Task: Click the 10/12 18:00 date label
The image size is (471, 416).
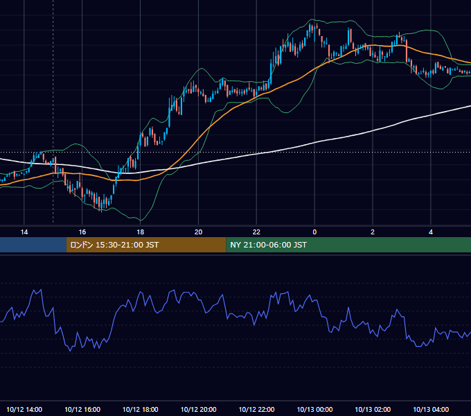Action: (x=141, y=409)
